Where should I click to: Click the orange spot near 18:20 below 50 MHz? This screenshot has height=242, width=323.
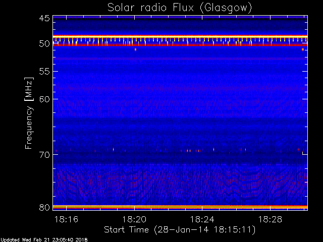click(x=135, y=49)
